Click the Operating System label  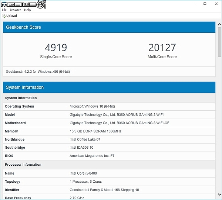click(20, 107)
